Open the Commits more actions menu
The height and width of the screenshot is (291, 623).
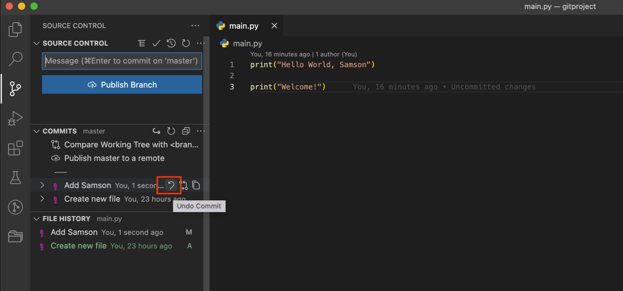(x=200, y=131)
